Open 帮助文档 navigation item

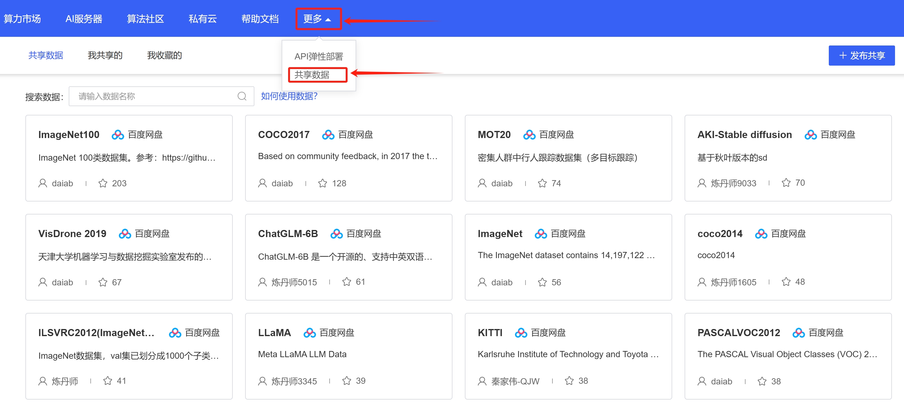pos(260,19)
